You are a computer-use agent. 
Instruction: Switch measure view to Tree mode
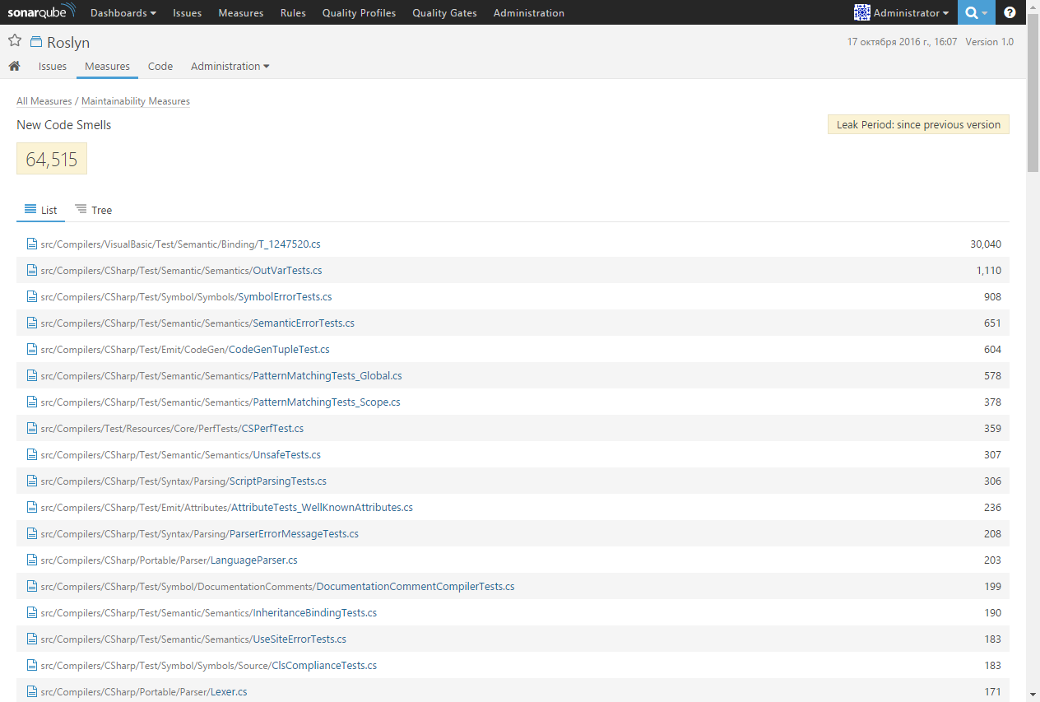(94, 210)
